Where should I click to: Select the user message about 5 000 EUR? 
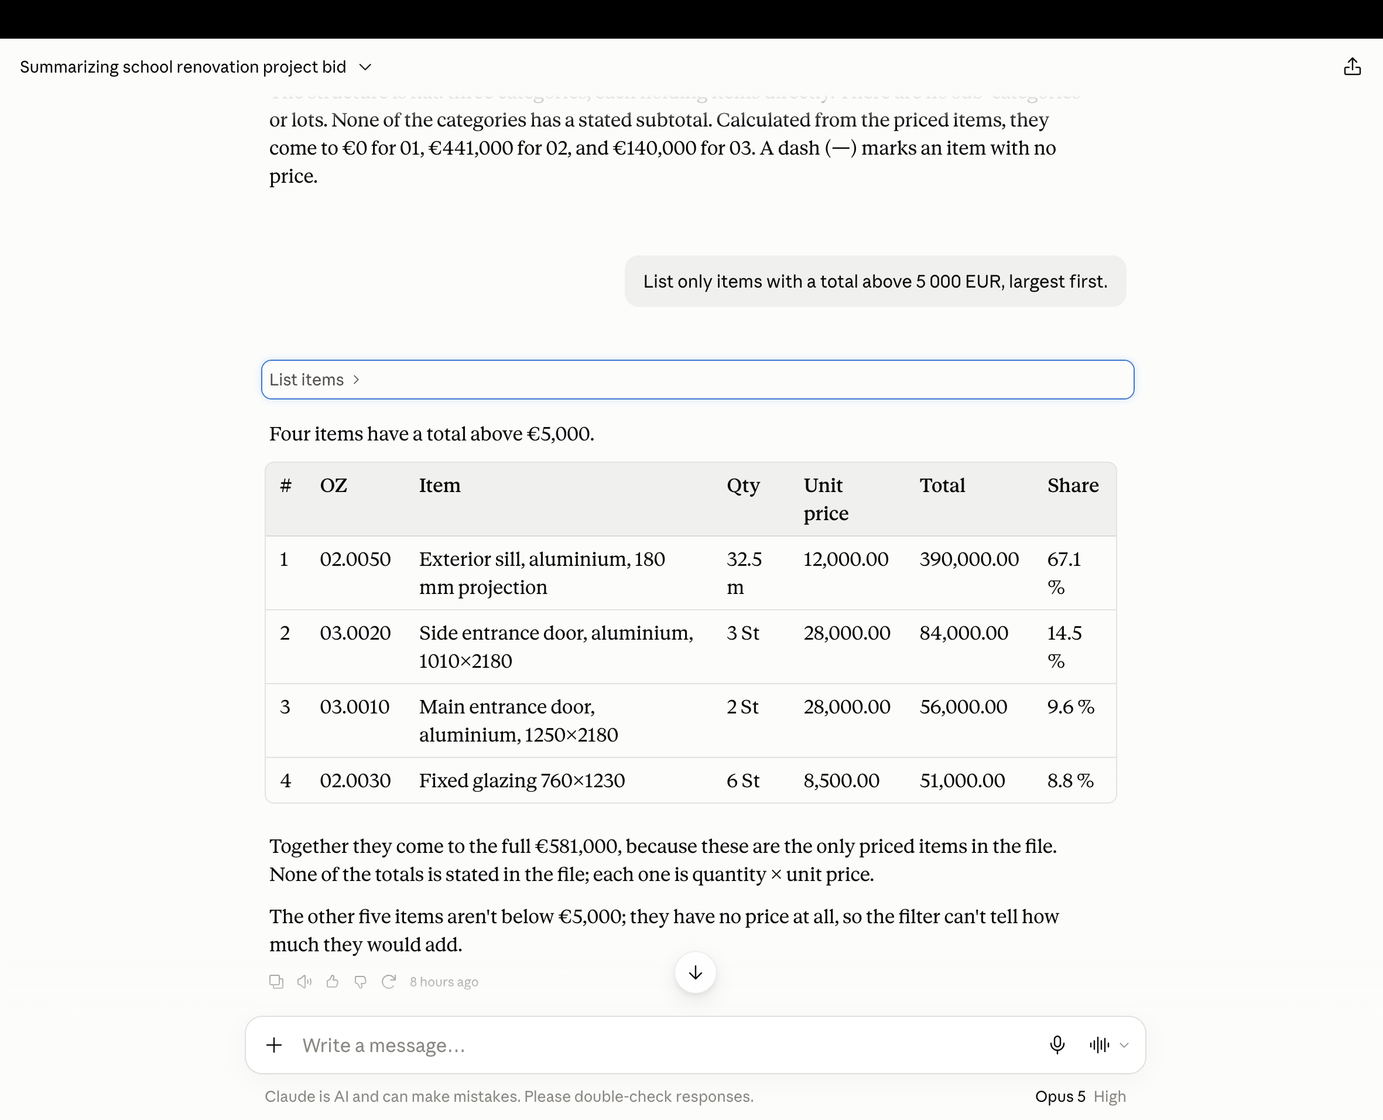pyautogui.click(x=875, y=281)
